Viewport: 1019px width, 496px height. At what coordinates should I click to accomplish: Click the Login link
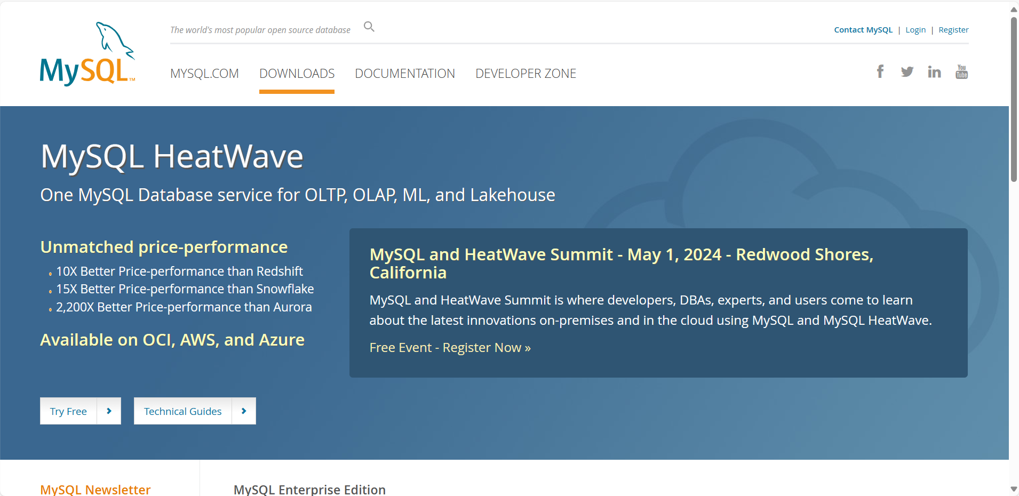pos(915,30)
